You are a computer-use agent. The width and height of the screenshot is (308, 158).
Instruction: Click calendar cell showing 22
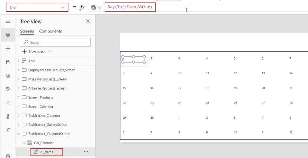coord(124,103)
